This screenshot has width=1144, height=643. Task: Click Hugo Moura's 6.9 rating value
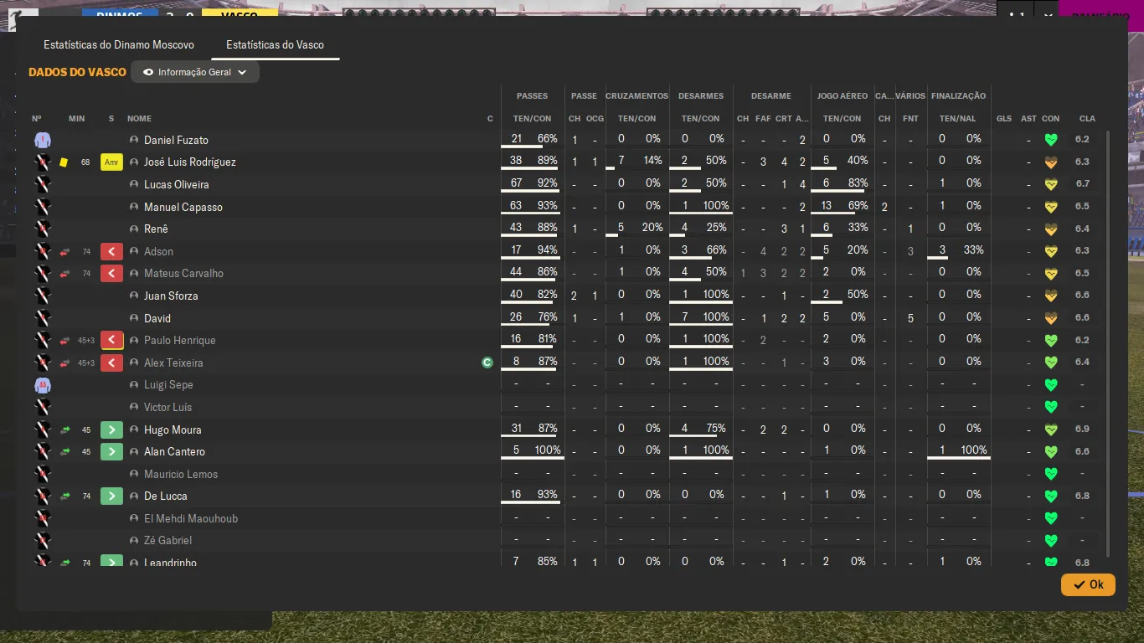[1083, 430]
